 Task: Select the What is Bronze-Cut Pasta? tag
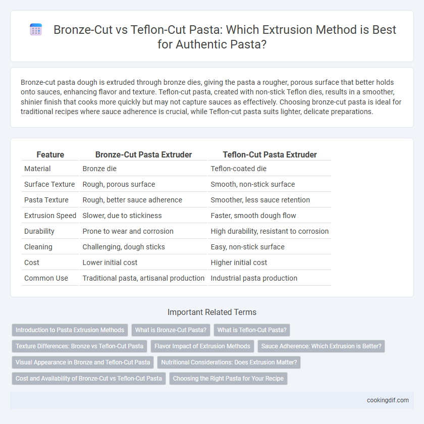point(171,330)
